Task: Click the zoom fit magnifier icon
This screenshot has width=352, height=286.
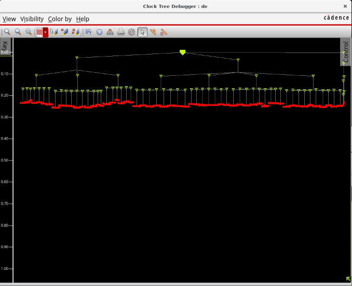Action: pyautogui.click(x=29, y=32)
